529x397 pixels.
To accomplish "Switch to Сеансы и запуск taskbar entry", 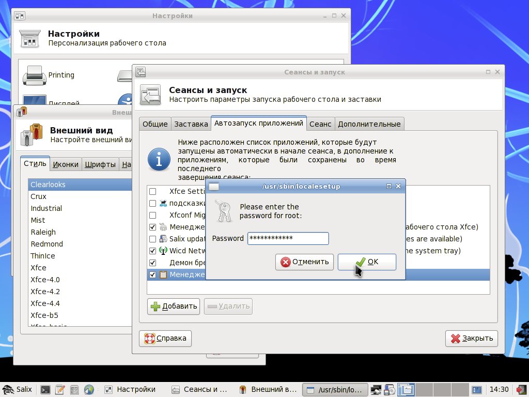I will [x=199, y=390].
